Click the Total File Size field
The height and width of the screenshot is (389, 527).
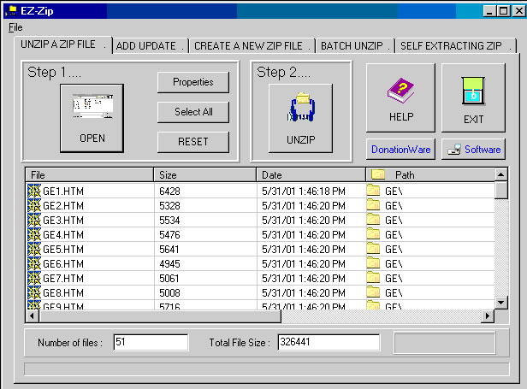point(329,342)
